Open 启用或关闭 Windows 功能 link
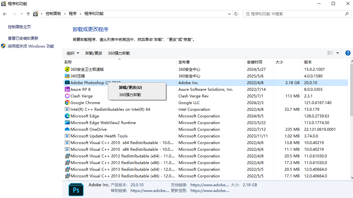Viewport: 353px width, 198px height. 31,46
